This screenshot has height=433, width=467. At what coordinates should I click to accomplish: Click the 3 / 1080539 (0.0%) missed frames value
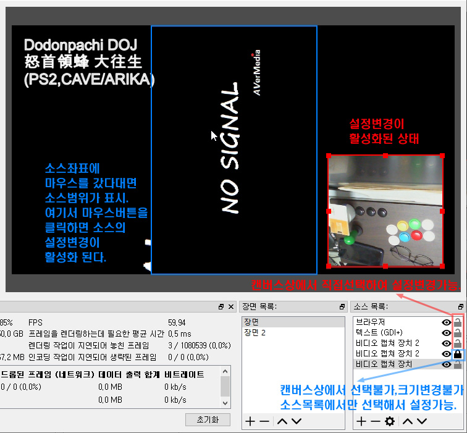(x=200, y=345)
